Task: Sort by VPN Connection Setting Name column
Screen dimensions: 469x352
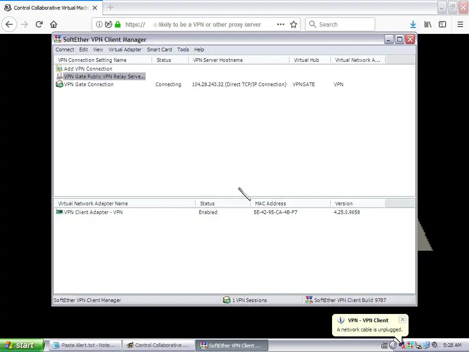Action: click(103, 60)
